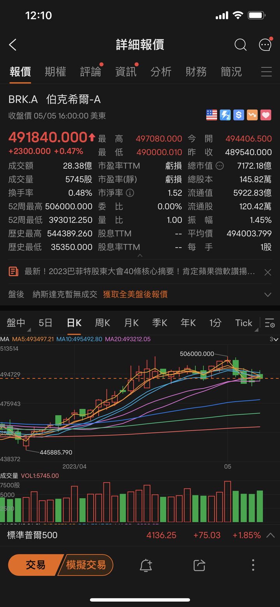
Task: Show info for 市淨率 ratio
Action: 130,193
